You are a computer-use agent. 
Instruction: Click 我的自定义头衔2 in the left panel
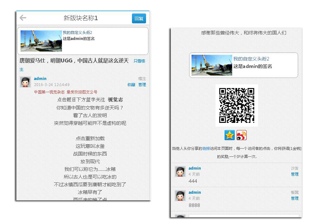[77, 32]
